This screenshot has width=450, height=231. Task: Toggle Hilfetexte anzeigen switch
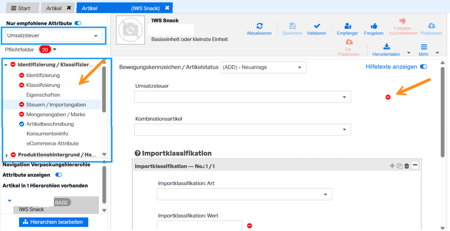point(423,67)
